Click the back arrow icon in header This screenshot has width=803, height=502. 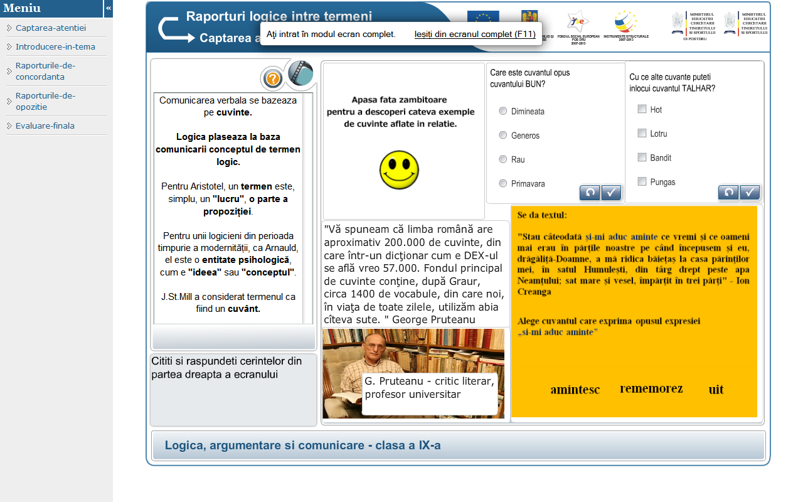pyautogui.click(x=176, y=29)
